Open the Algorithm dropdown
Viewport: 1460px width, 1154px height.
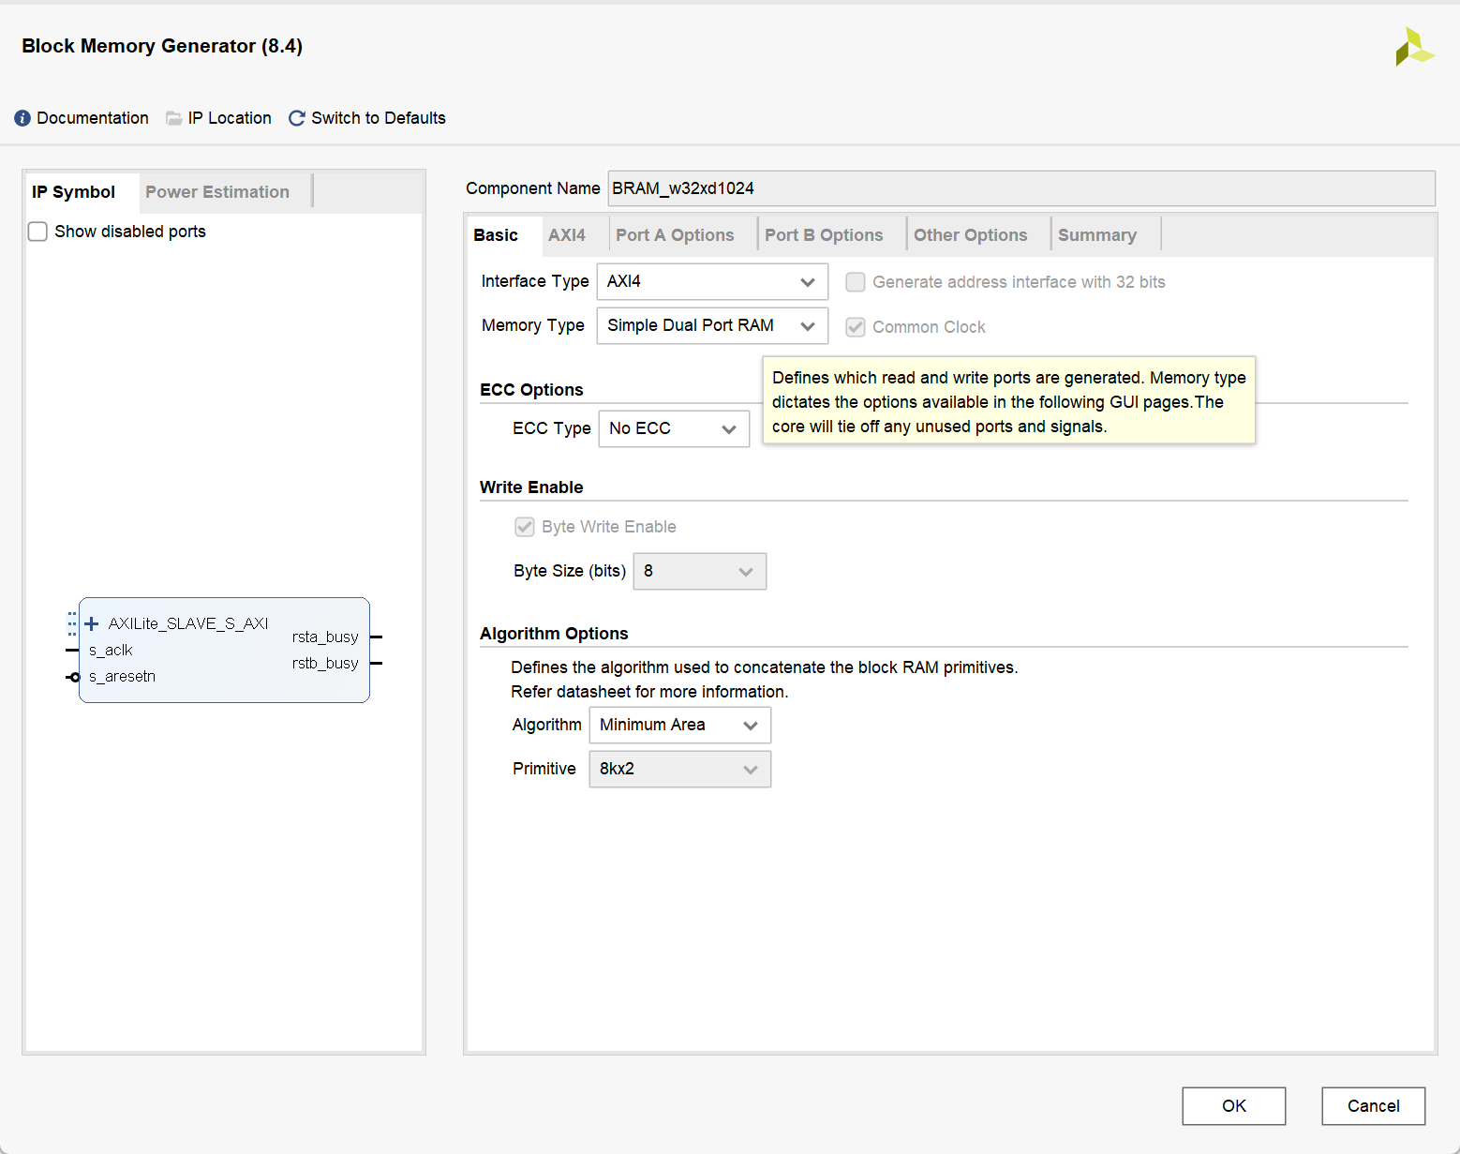(680, 725)
